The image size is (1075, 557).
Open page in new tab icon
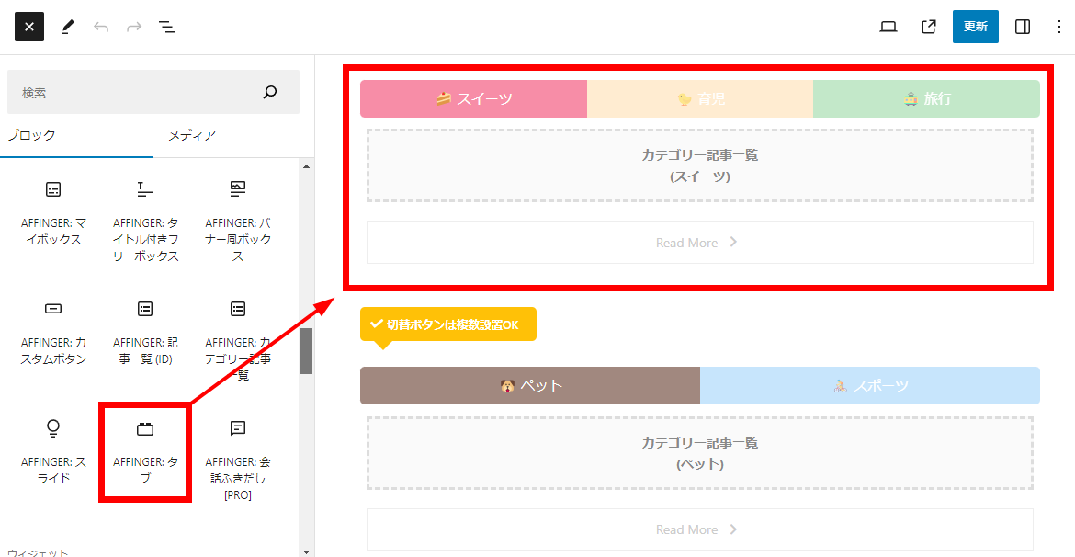929,27
